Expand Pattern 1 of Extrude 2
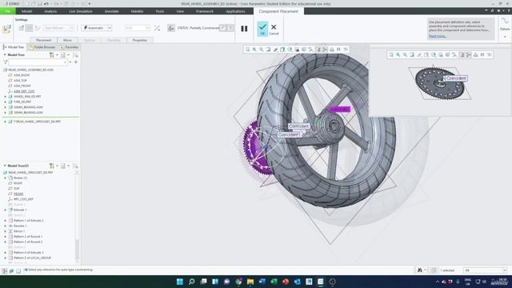 coord(6,221)
